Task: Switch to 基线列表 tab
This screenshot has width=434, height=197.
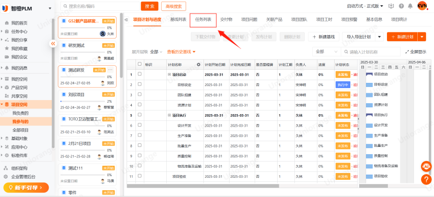Action: (x=178, y=20)
